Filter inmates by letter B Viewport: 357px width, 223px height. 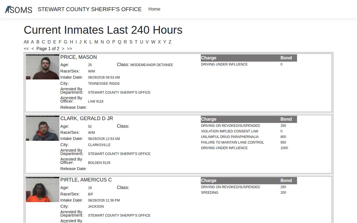click(38, 42)
